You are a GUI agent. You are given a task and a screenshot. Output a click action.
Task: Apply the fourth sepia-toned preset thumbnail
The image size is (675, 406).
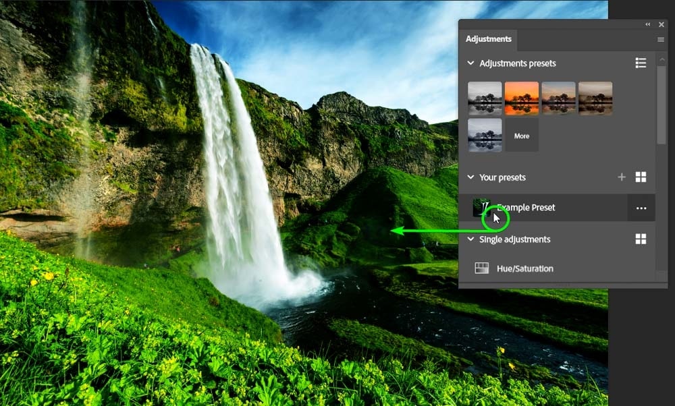(x=595, y=98)
